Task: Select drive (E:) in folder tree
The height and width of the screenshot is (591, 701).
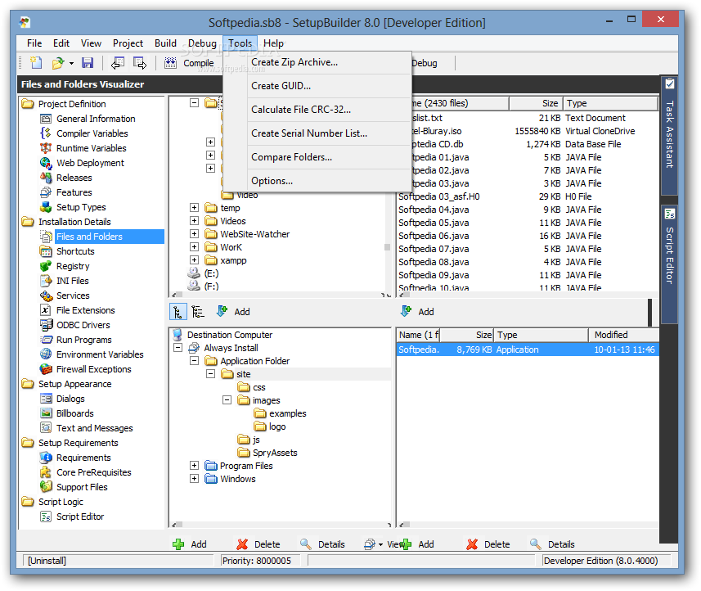Action: pos(211,273)
